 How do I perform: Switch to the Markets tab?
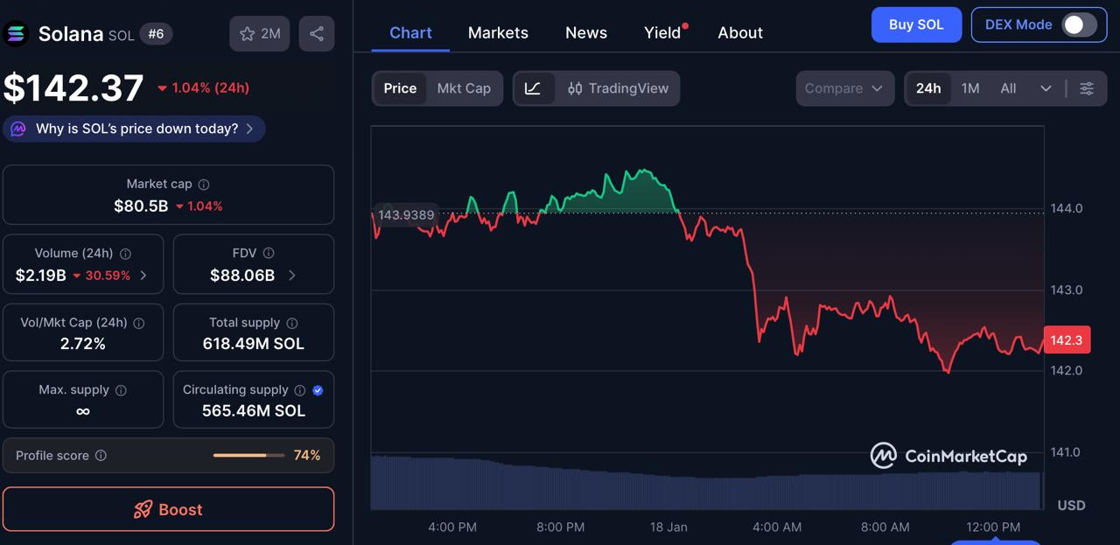pos(497,32)
